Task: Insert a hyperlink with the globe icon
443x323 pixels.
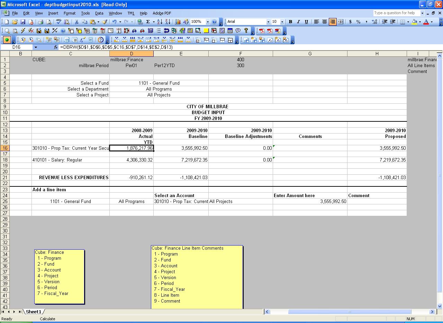Action: tap(140, 22)
